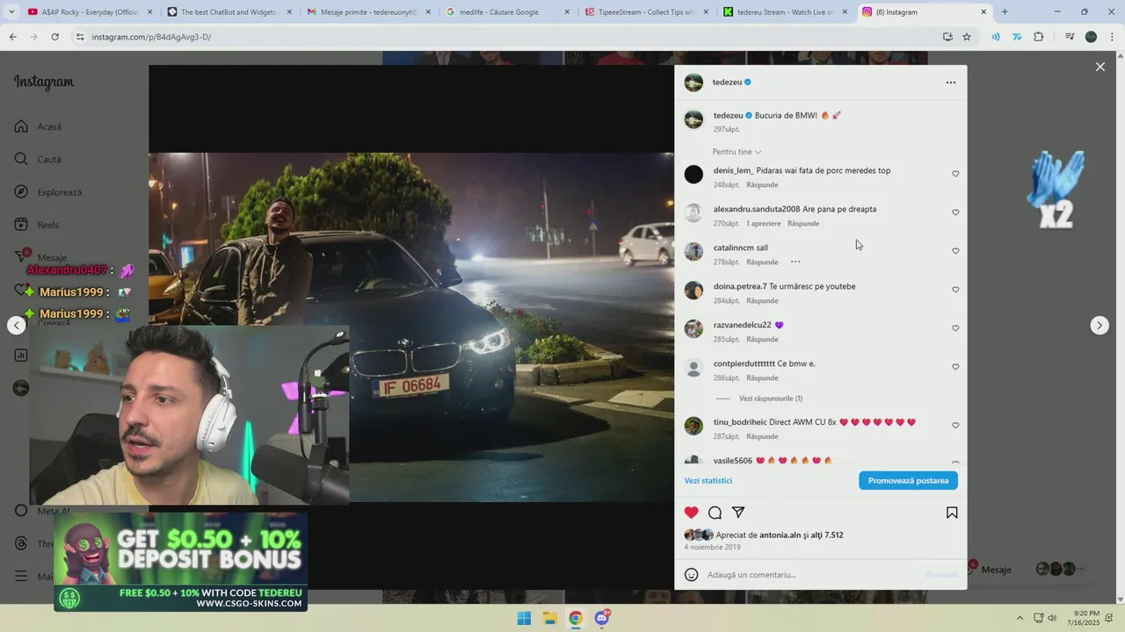Open the Windows Start menu
The image size is (1125, 632).
(524, 618)
